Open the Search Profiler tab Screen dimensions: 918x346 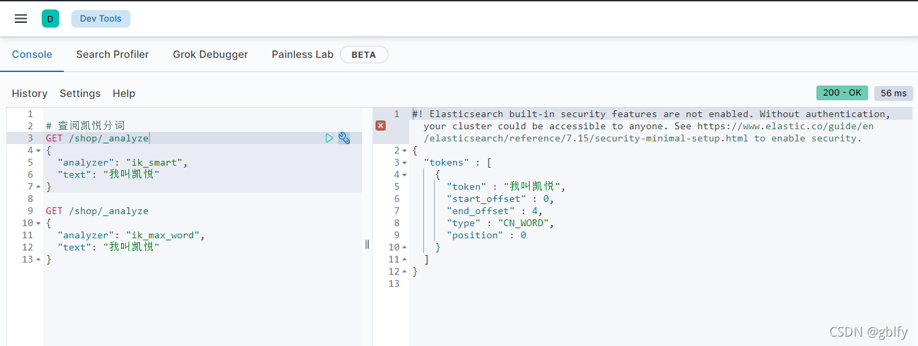click(112, 55)
